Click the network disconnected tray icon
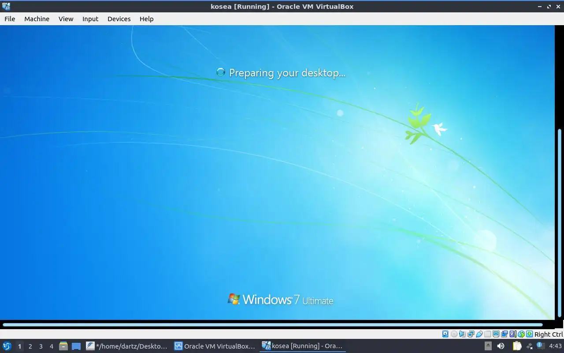 [529, 346]
